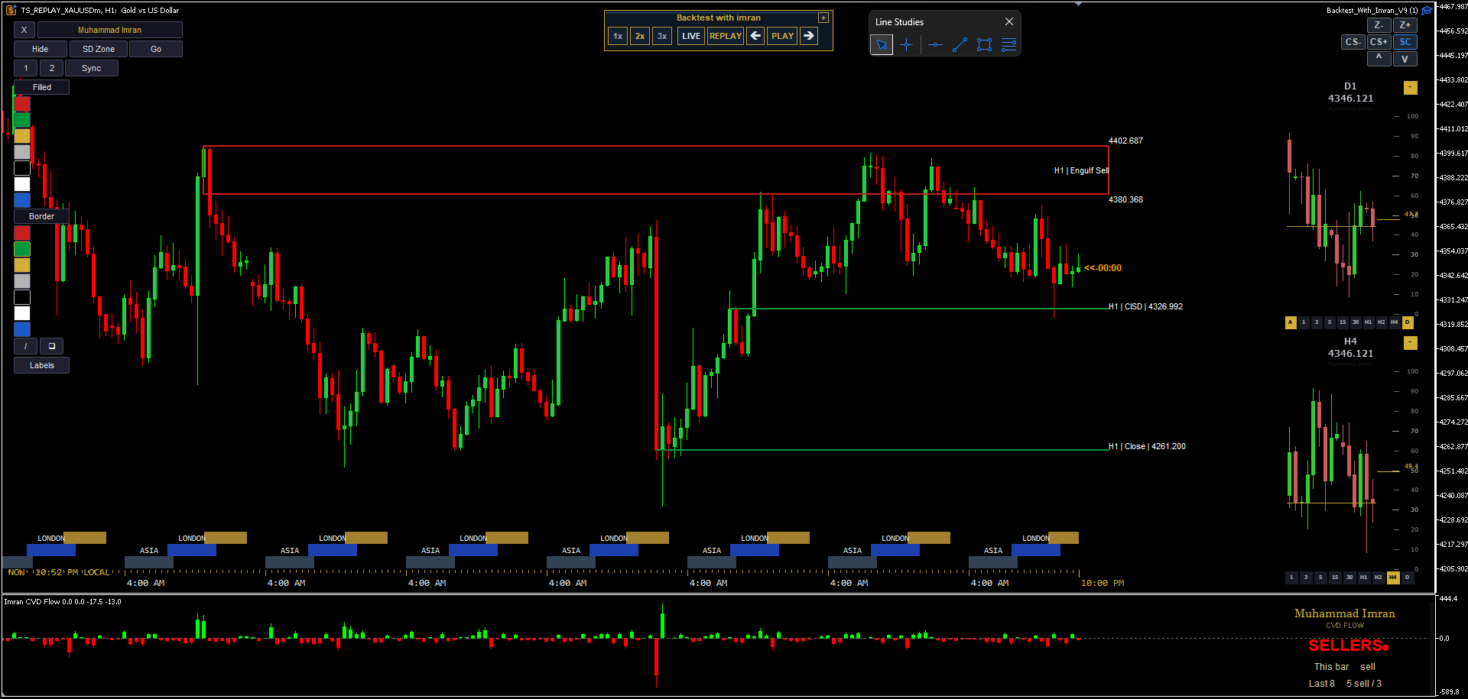Select the line slash drawing button
The width and height of the screenshot is (1468, 699).
point(26,346)
